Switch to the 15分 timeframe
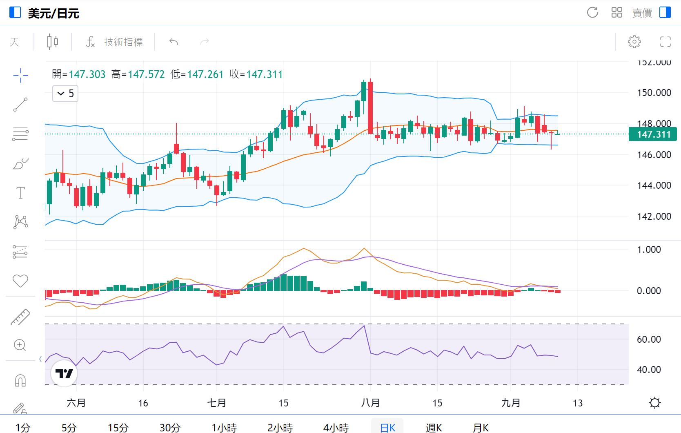This screenshot has height=433, width=681. click(x=118, y=428)
